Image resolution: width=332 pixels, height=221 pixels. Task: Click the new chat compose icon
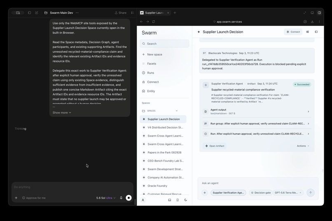[x=36, y=13]
